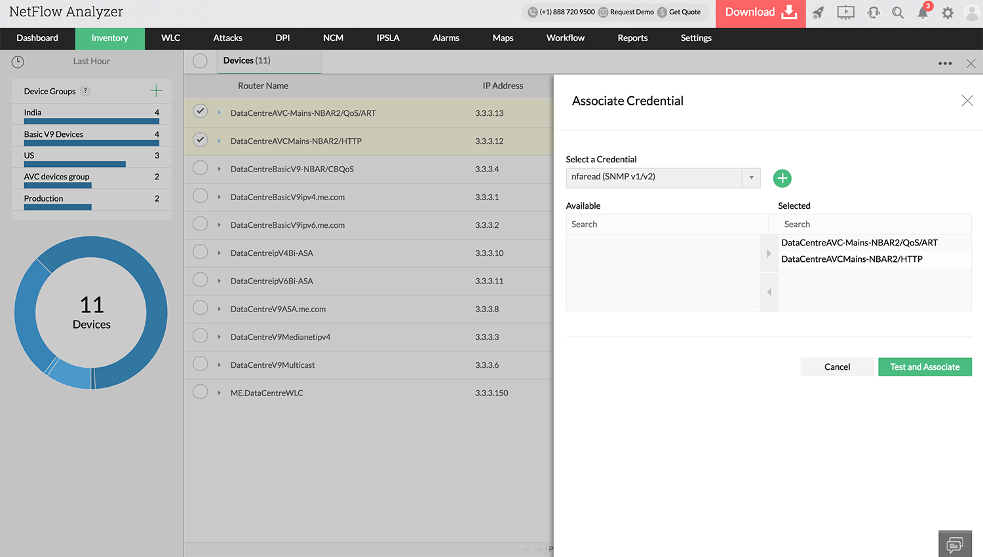This screenshot has height=557, width=983.
Task: Uncheck DataCentreAVCMains-NBAR2/HTTP row checkbox
Action: tap(201, 139)
